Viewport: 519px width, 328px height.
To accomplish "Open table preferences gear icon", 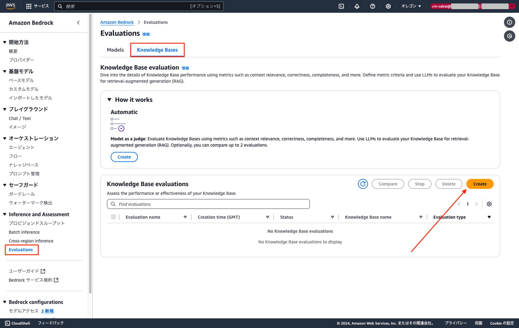I will (x=489, y=204).
